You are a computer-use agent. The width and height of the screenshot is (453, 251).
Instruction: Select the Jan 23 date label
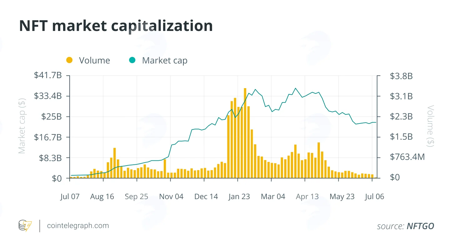point(239,197)
